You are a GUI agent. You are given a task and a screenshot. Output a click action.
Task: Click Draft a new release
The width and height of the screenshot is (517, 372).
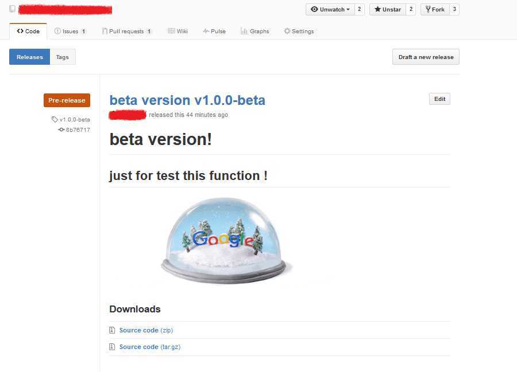(x=426, y=57)
